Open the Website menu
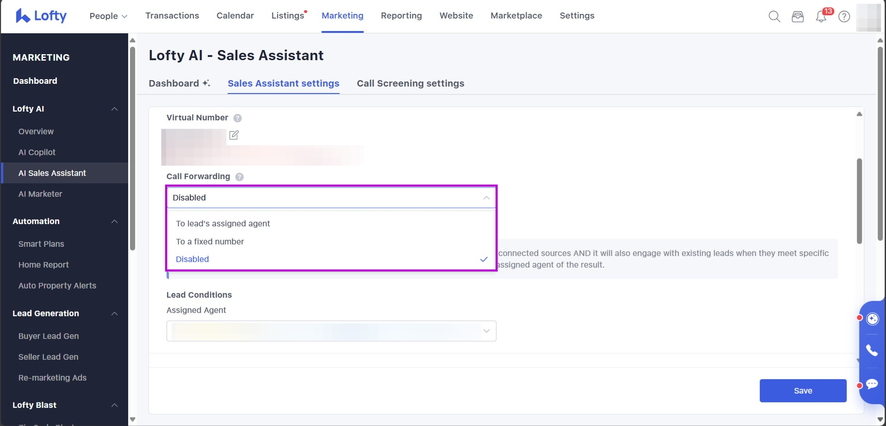The height and width of the screenshot is (426, 886). pos(456,16)
